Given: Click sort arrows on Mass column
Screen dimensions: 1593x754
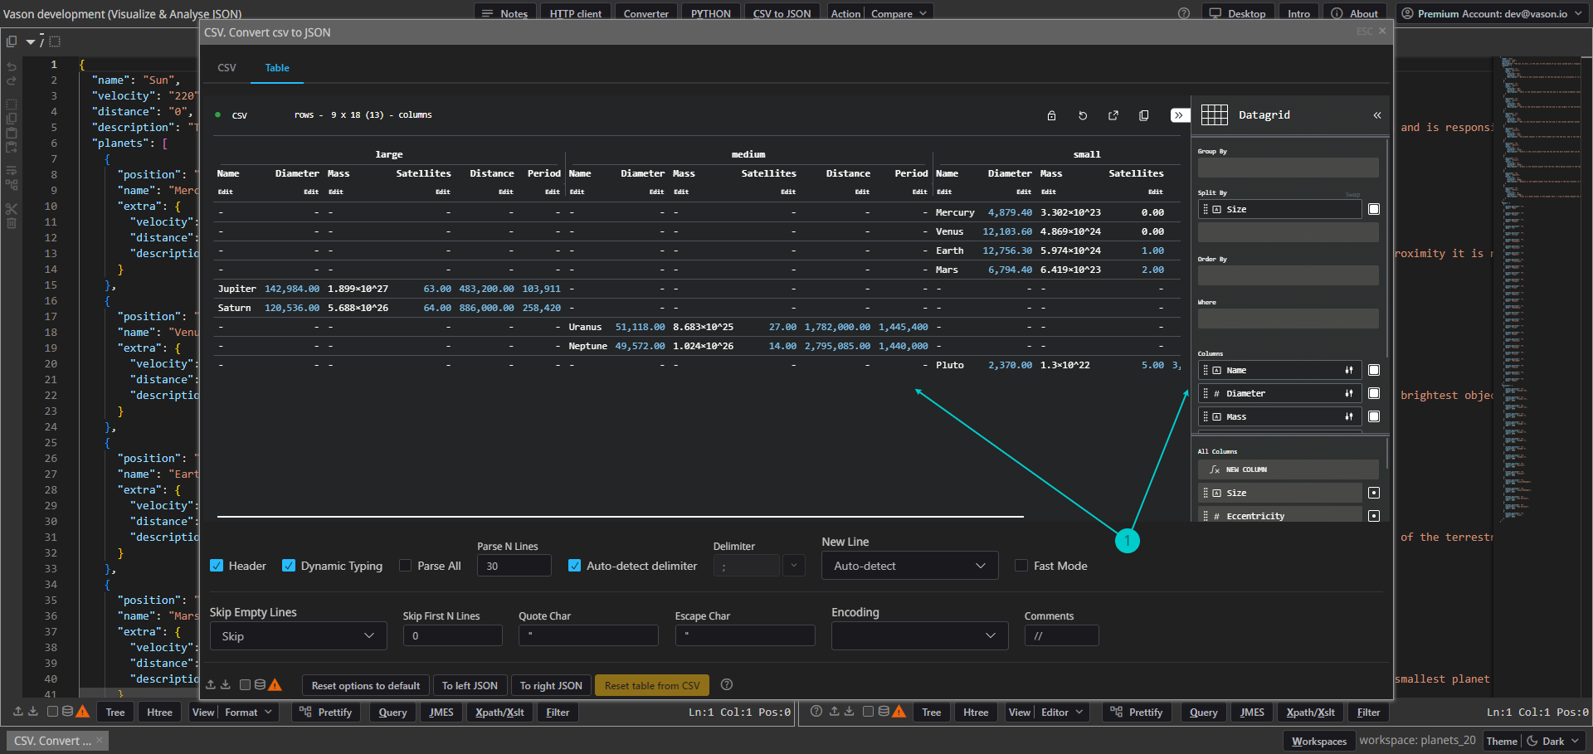Looking at the screenshot, I should point(1349,416).
